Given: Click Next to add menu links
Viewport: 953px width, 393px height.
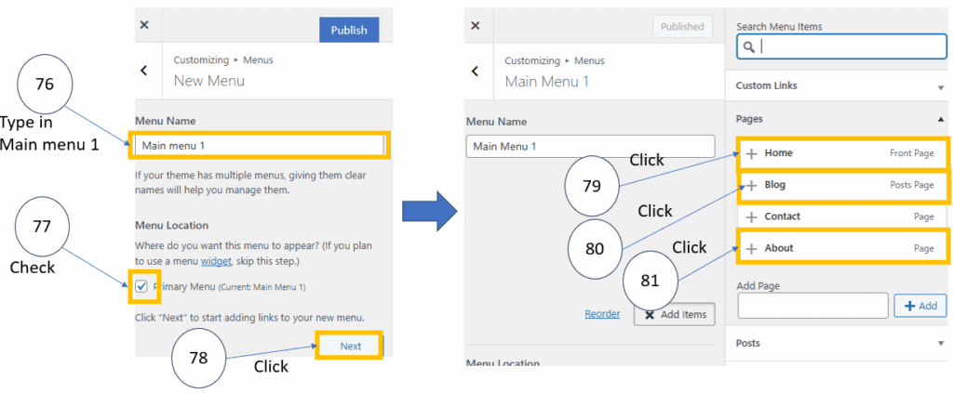Looking at the screenshot, I should click(x=350, y=346).
